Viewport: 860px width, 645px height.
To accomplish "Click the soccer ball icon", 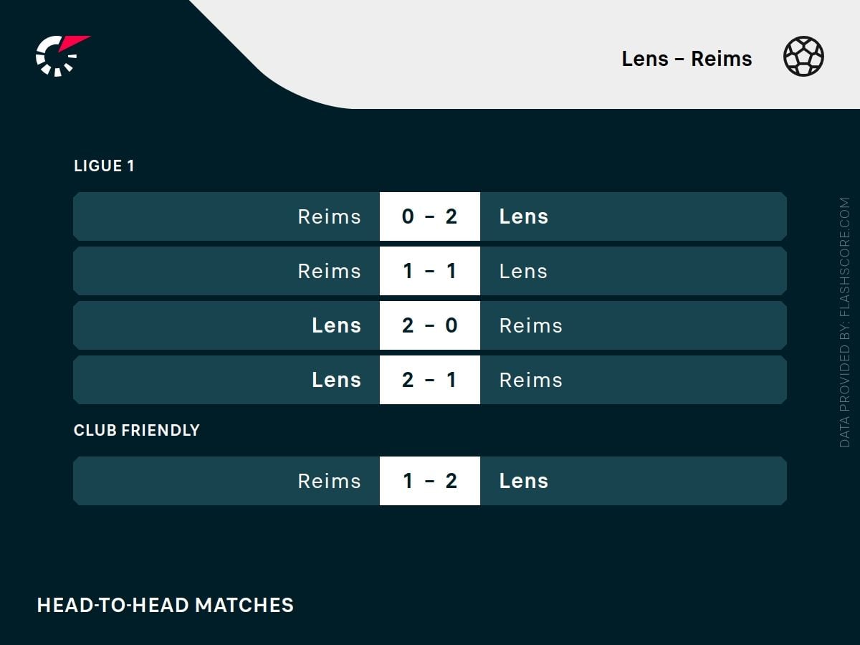I will [803, 57].
